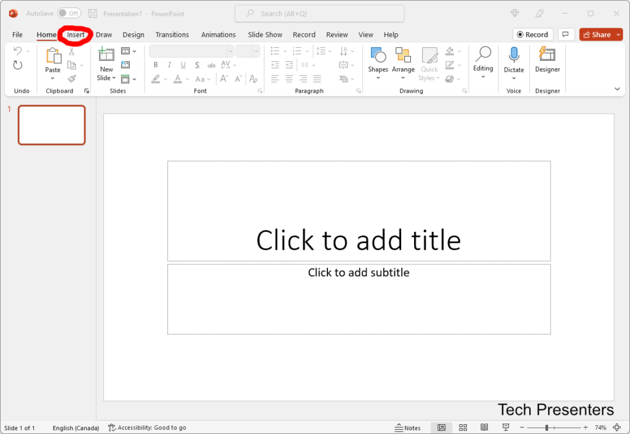Image resolution: width=630 pixels, height=434 pixels.
Task: Click the 74% zoom level
Action: tap(600, 428)
